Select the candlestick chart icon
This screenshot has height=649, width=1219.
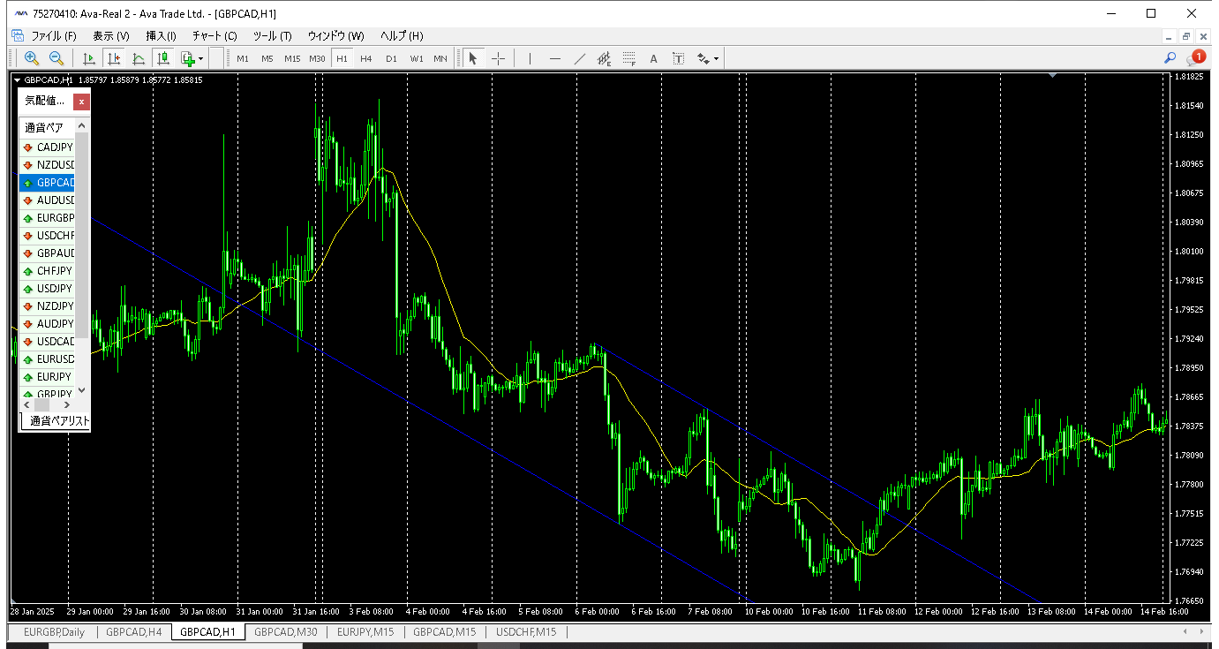[x=163, y=58]
